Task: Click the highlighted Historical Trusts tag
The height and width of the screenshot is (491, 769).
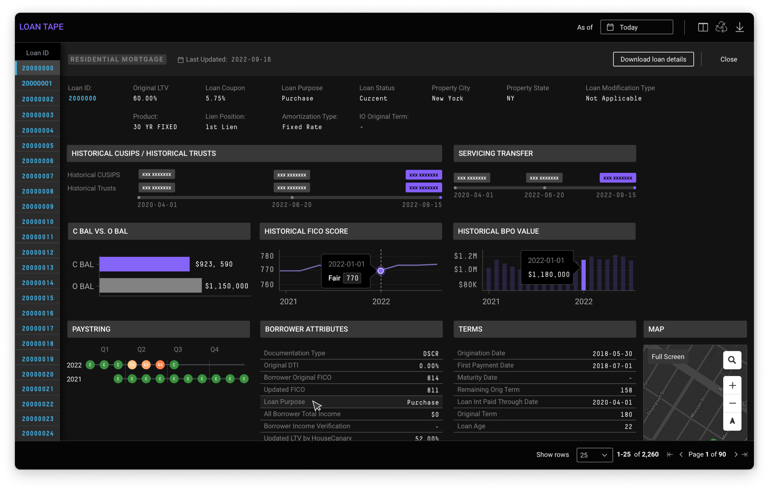Action: tap(423, 187)
